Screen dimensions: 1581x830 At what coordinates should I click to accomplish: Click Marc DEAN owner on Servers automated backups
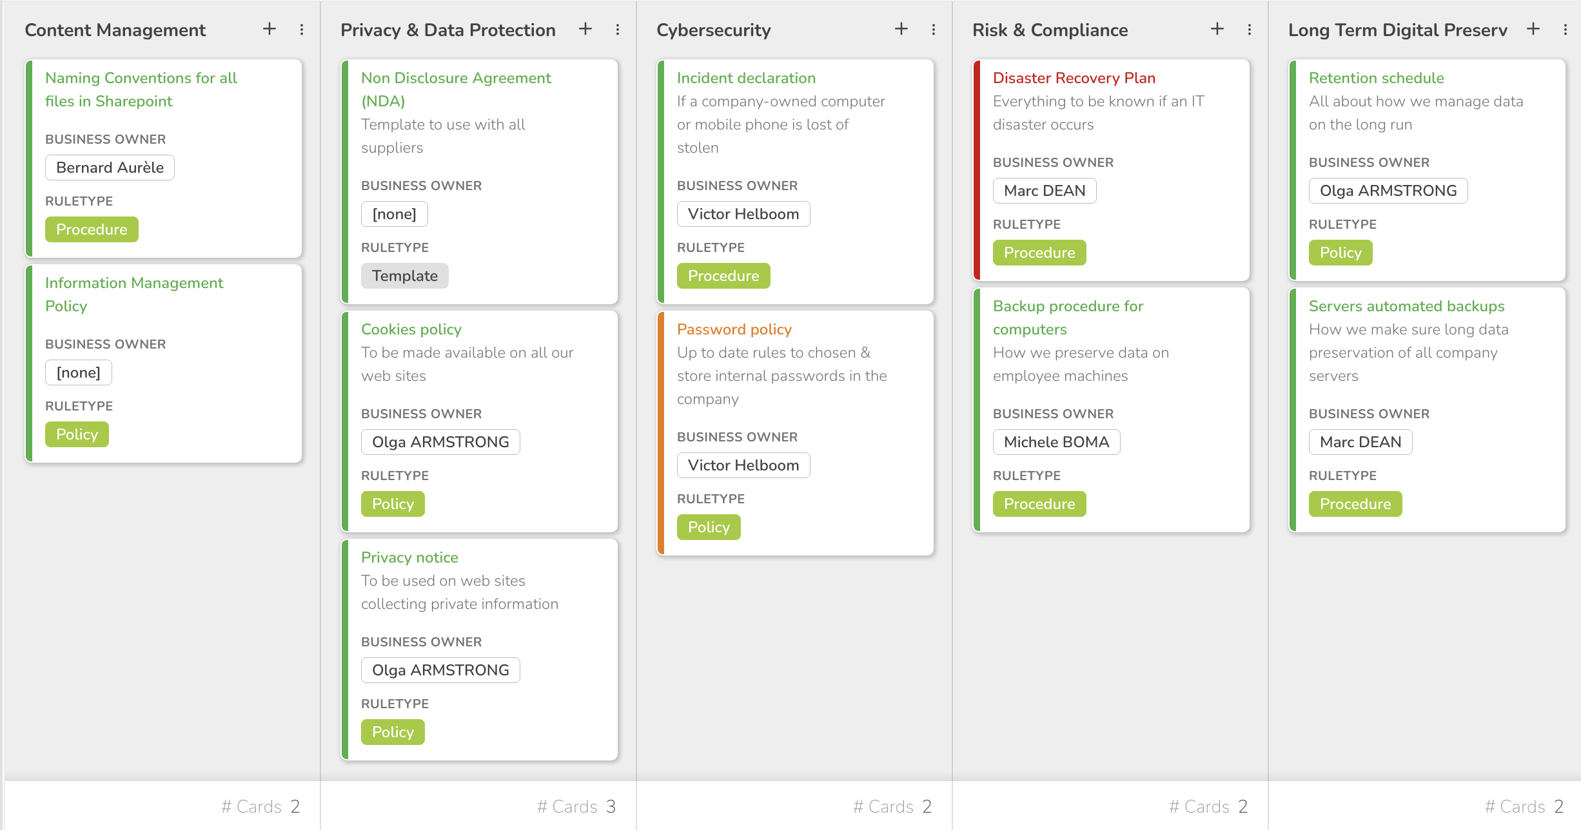[x=1360, y=441]
